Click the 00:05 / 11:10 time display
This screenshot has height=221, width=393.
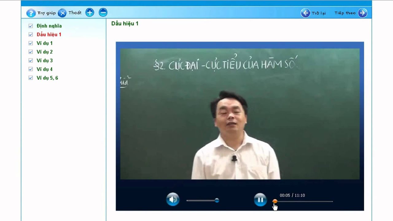pyautogui.click(x=292, y=195)
